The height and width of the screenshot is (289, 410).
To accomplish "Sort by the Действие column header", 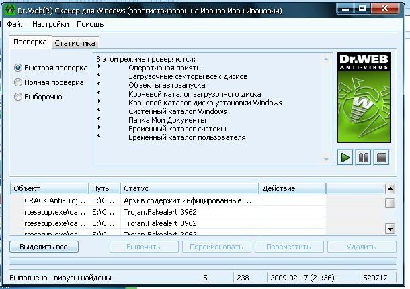I will tap(292, 188).
